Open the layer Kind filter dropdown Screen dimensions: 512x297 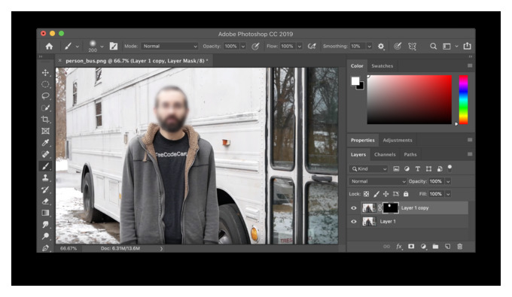point(369,169)
